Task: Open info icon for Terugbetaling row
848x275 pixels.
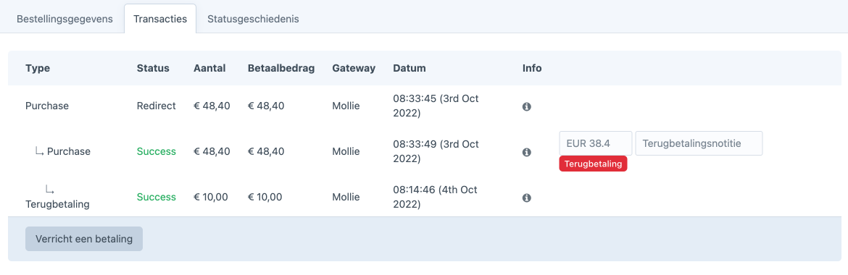Action: click(527, 198)
